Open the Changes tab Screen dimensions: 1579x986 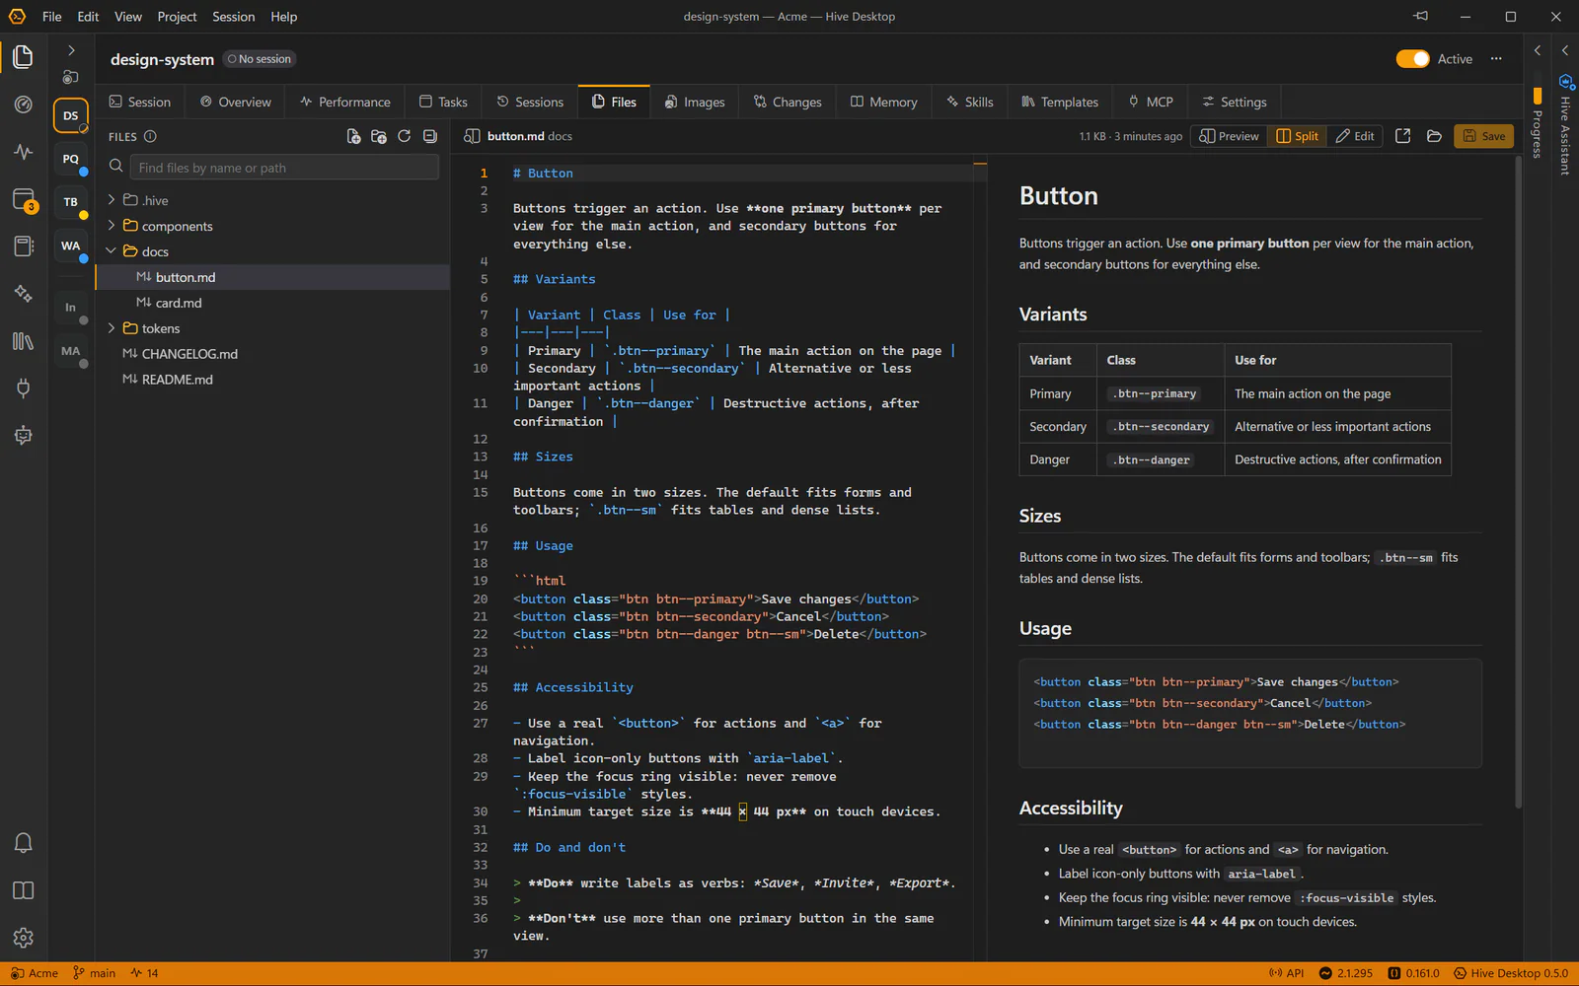(x=788, y=102)
